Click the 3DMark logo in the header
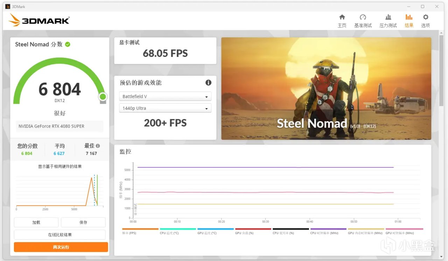The height and width of the screenshot is (261, 448). tap(39, 20)
